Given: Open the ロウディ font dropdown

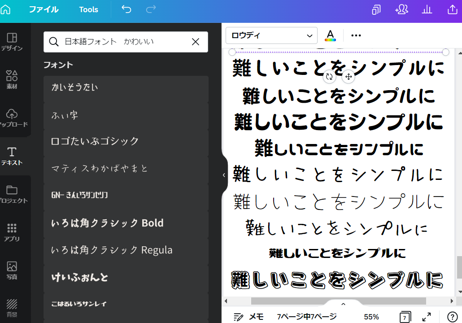Looking at the screenshot, I should [x=271, y=35].
